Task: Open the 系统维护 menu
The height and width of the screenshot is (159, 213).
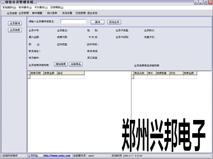Action: click(x=9, y=8)
